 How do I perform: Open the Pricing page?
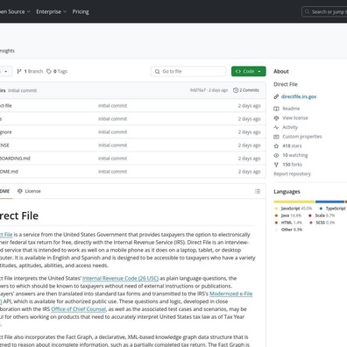[x=81, y=11]
